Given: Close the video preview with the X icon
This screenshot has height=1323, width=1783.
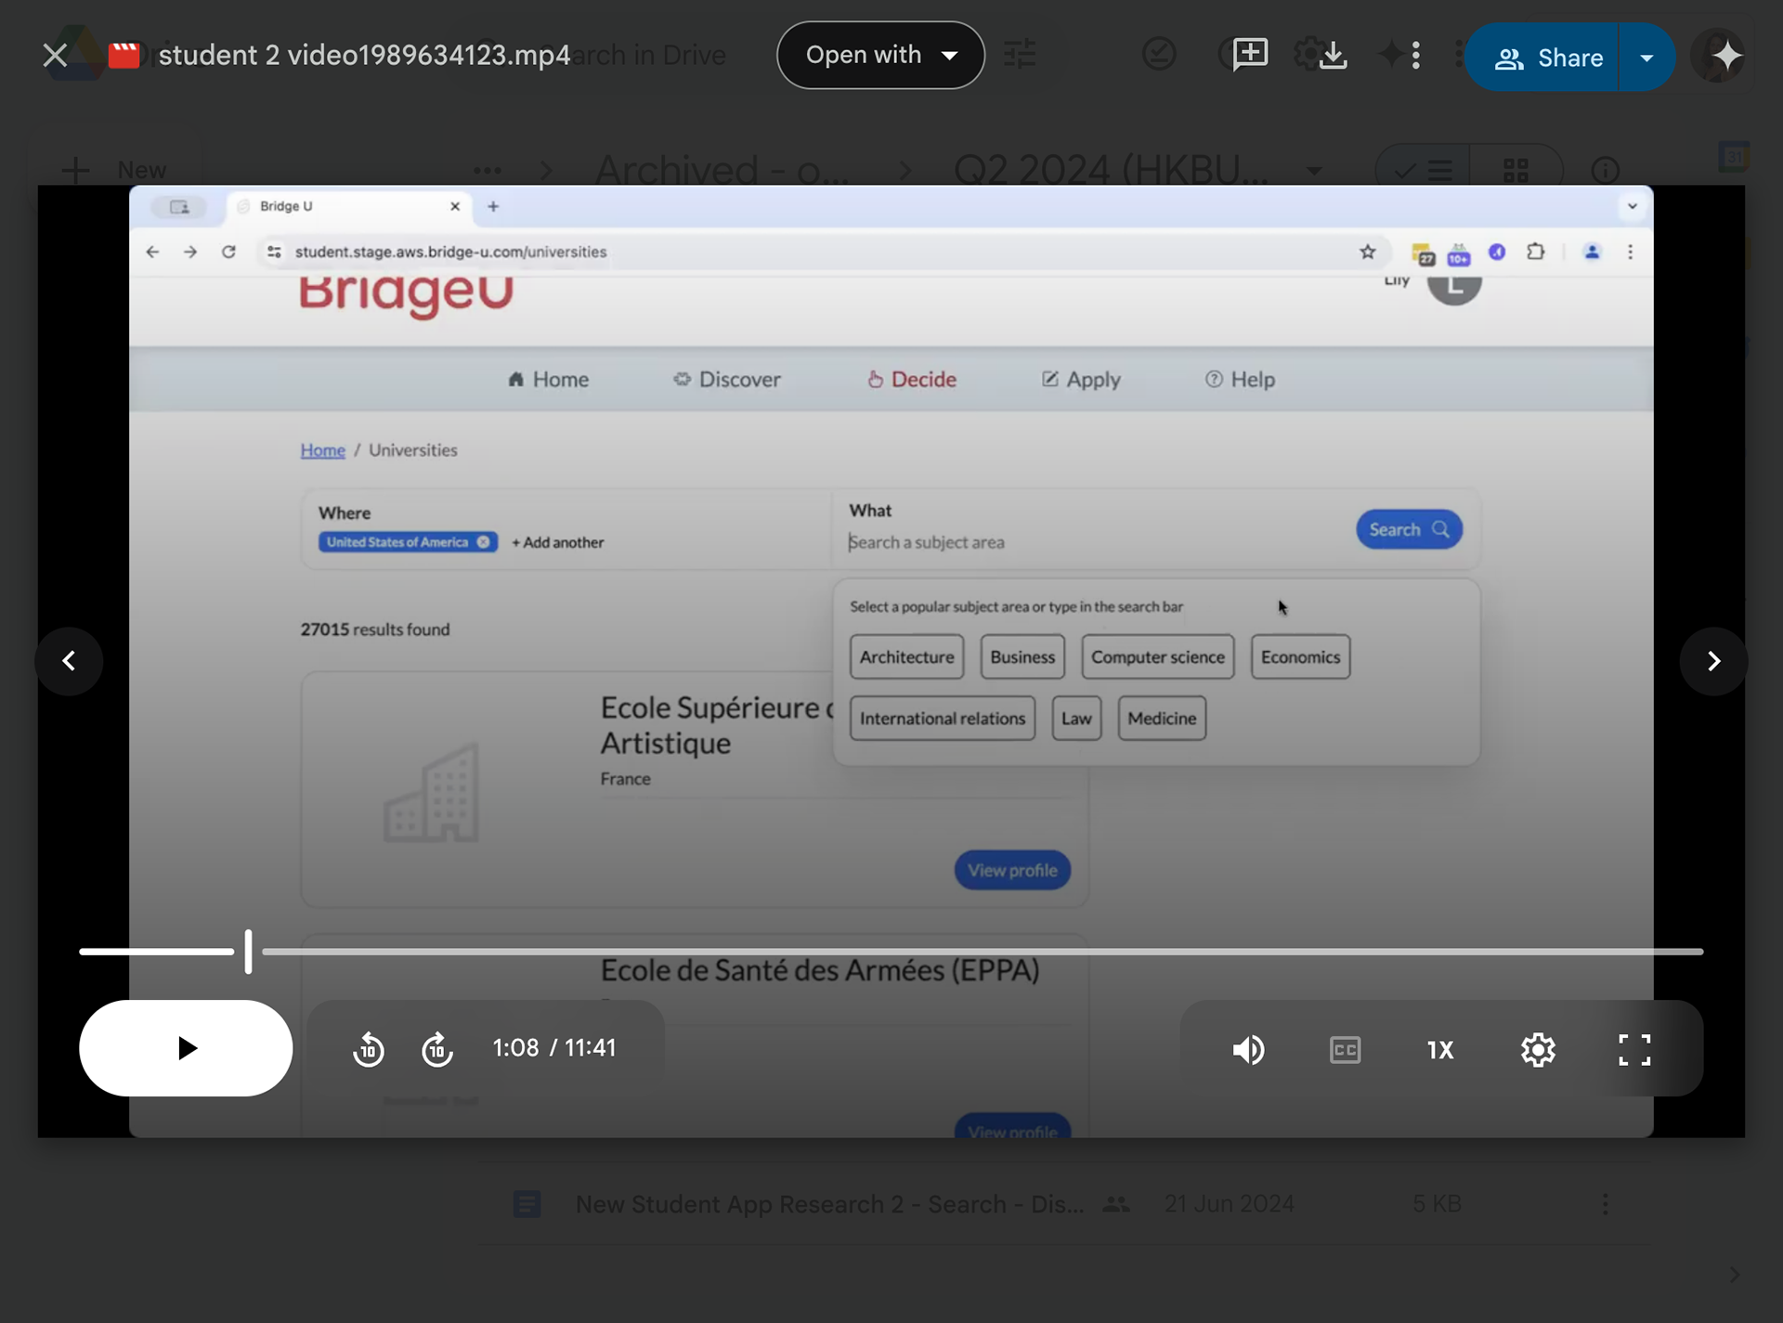Looking at the screenshot, I should pos(55,56).
